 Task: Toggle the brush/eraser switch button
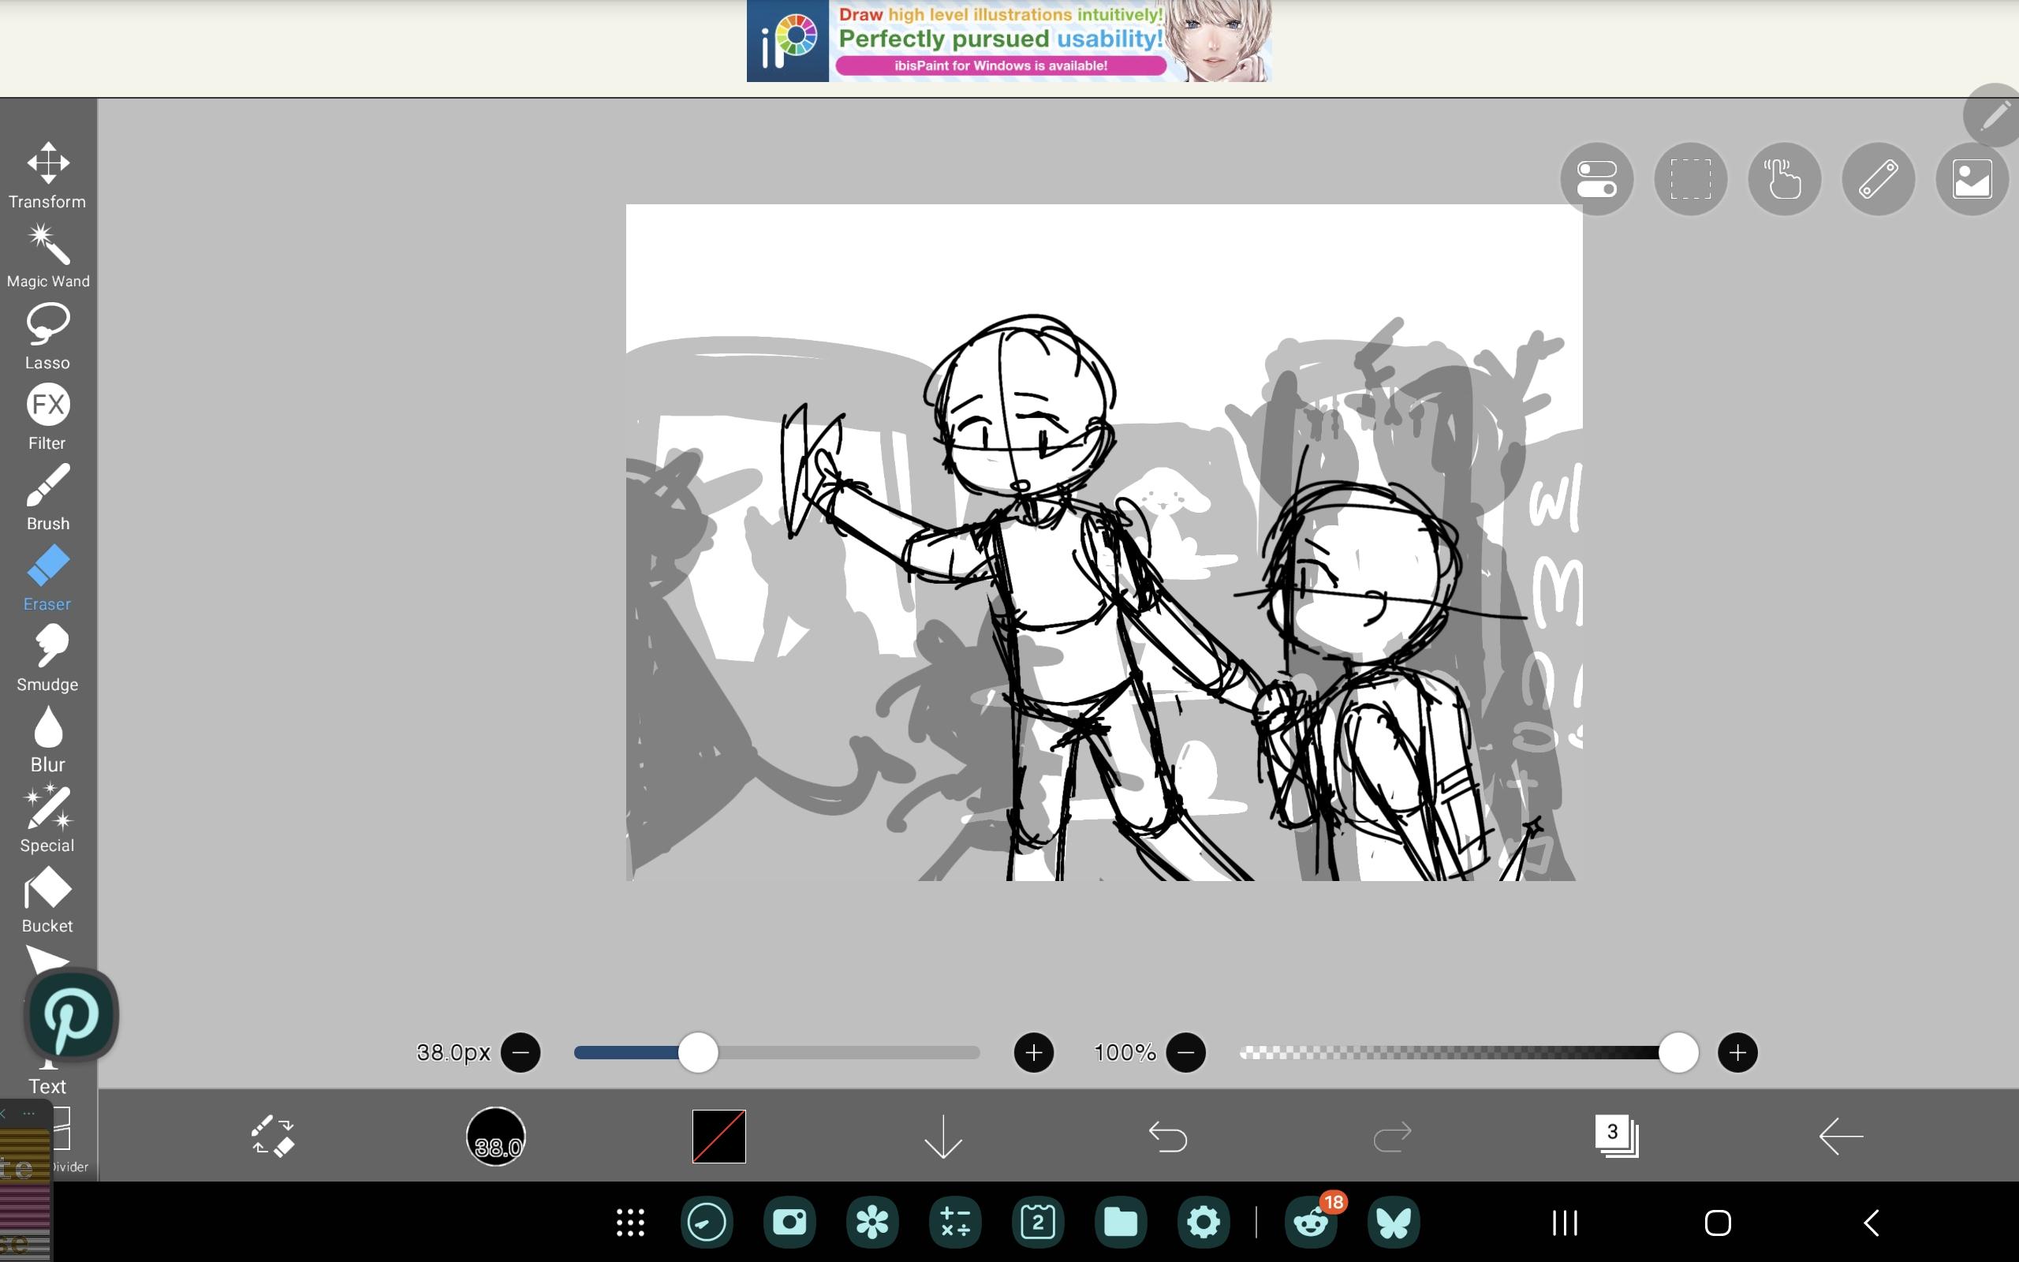click(273, 1136)
